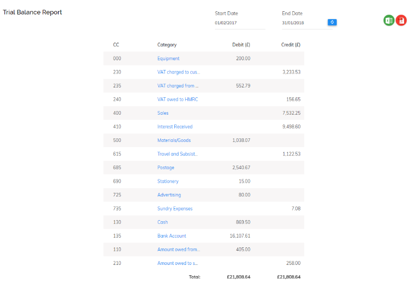This screenshot has height=305, width=418.
Task: Open Amount owed to suppliers link
Action: tap(177, 263)
